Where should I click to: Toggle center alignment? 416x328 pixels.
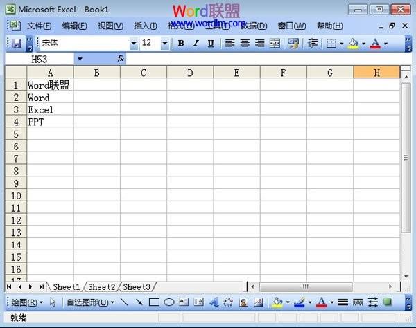245,43
